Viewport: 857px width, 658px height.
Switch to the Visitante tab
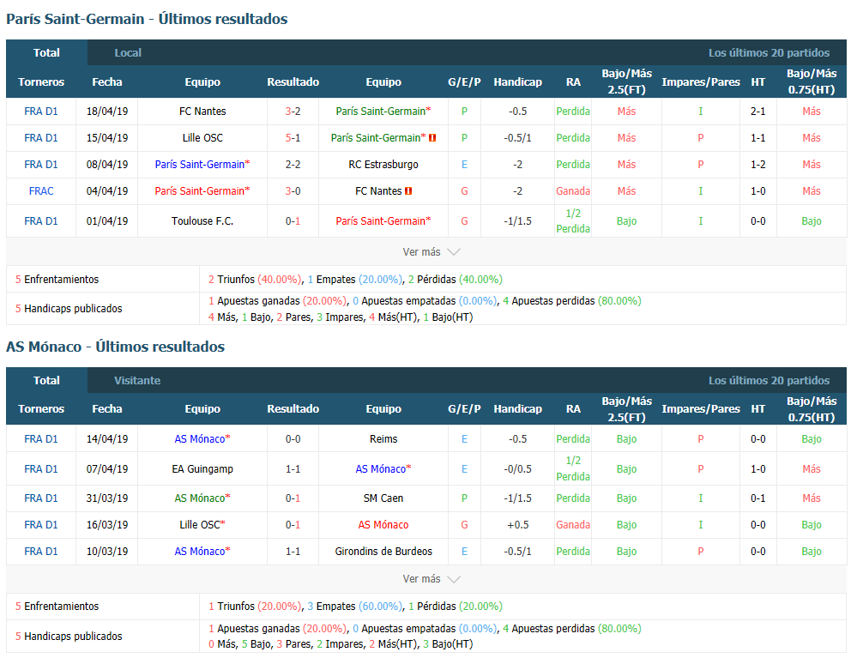pyautogui.click(x=137, y=380)
